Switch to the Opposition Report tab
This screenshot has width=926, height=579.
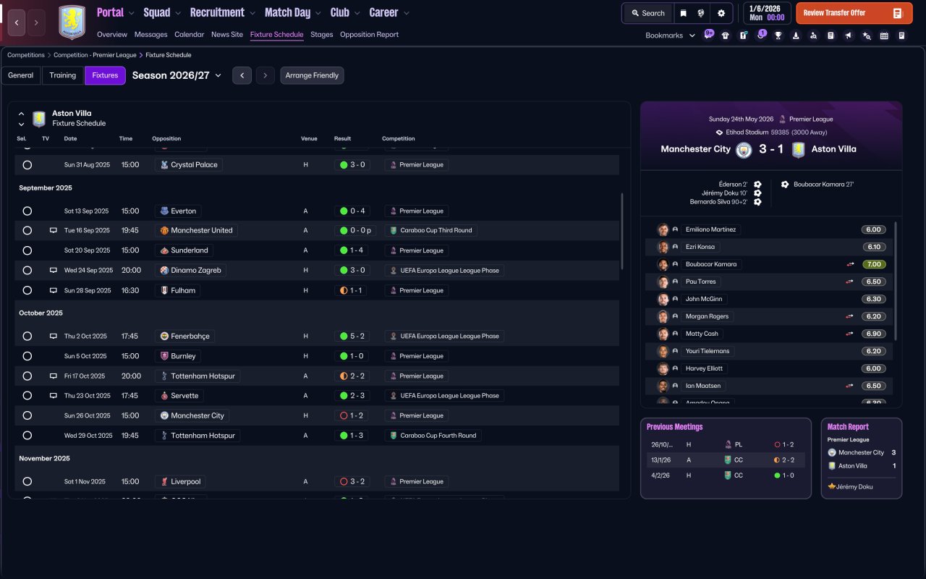click(369, 35)
